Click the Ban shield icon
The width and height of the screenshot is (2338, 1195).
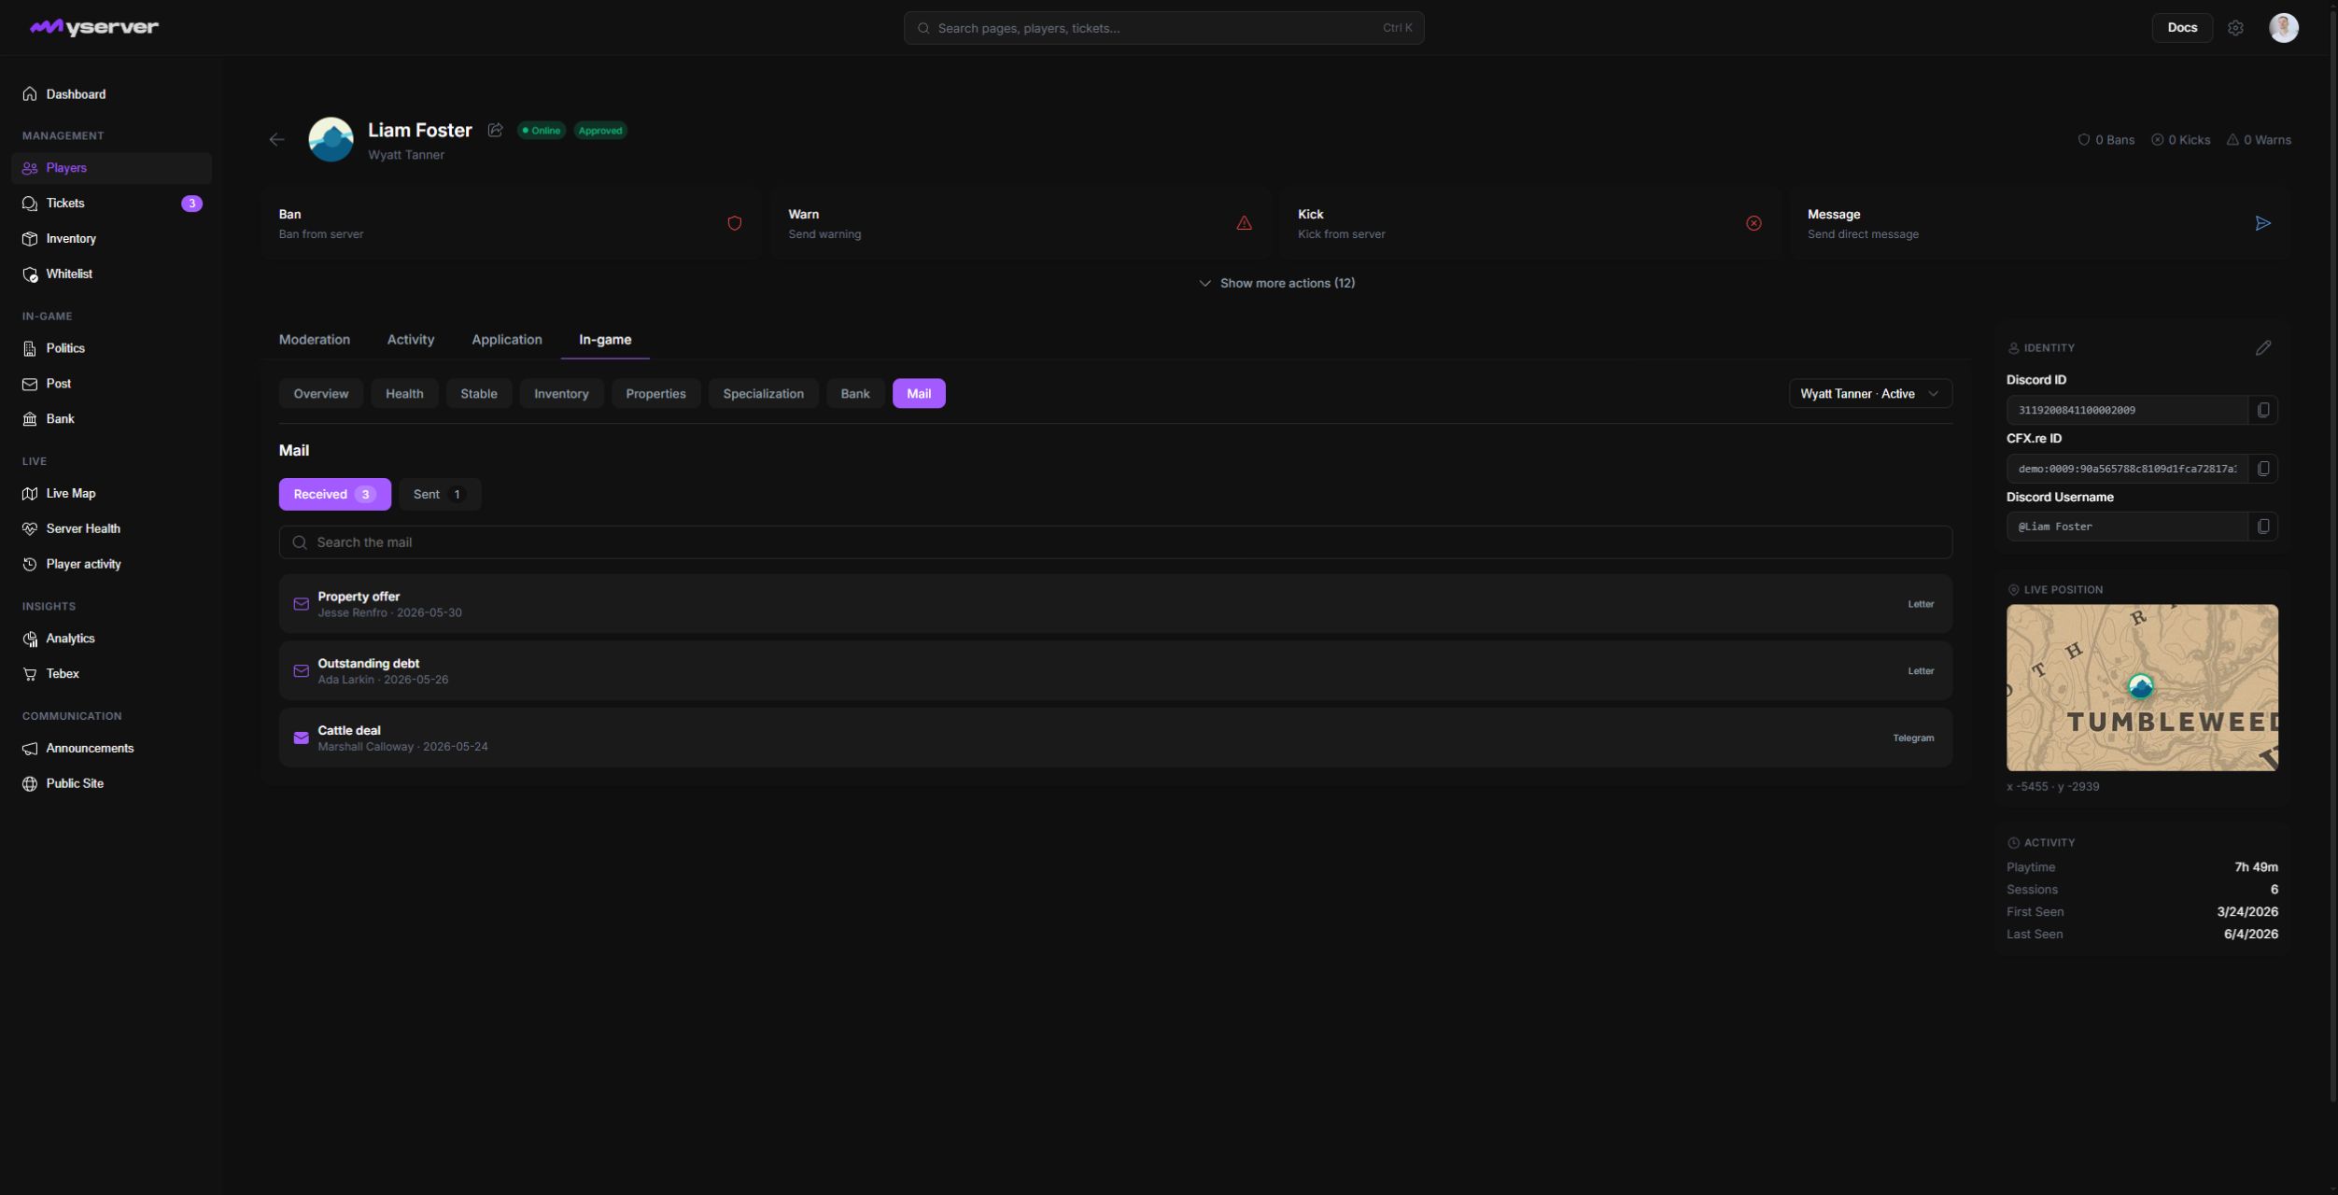pos(734,223)
